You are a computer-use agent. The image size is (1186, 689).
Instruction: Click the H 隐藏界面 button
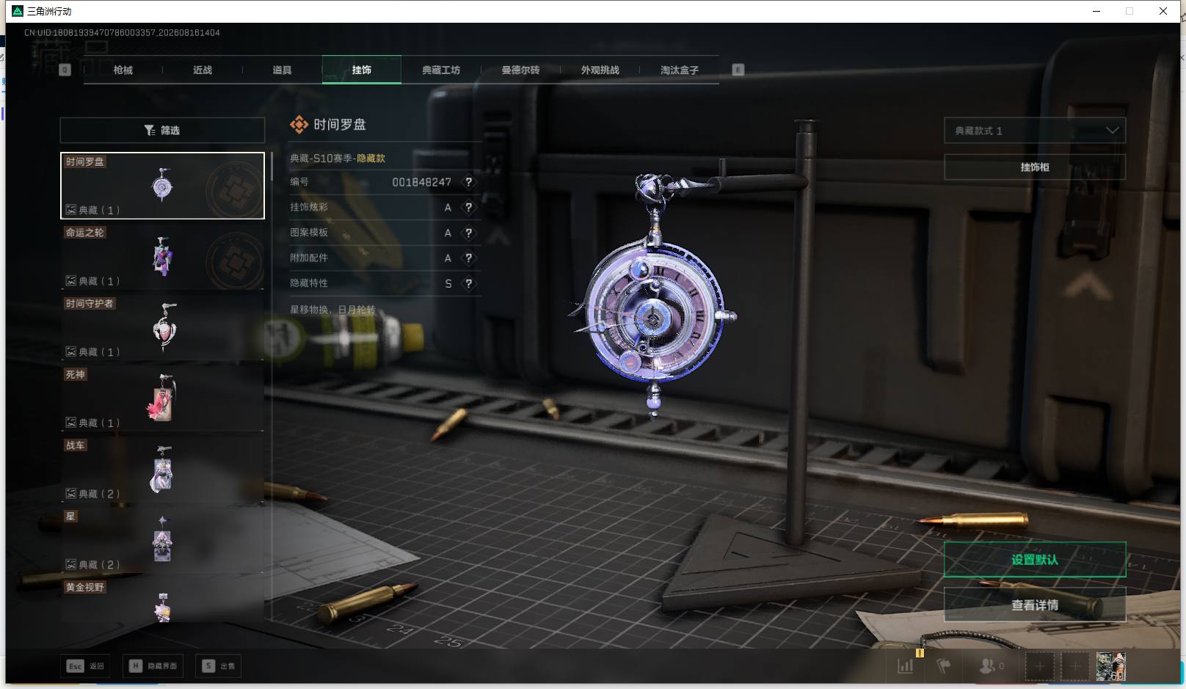pyautogui.click(x=153, y=666)
